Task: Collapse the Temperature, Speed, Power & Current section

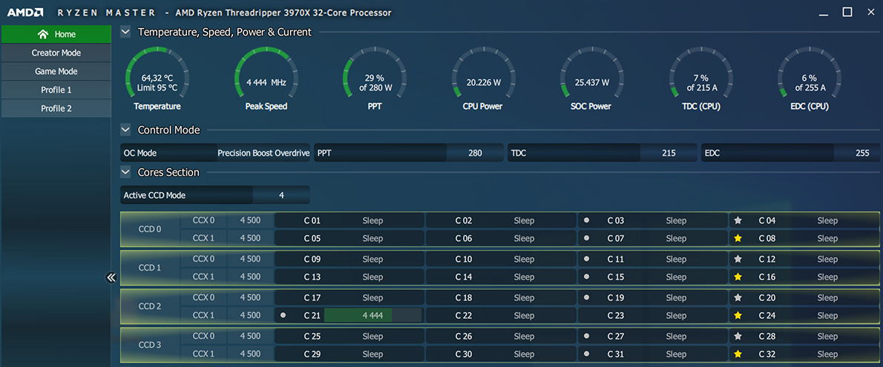Action: (x=125, y=32)
